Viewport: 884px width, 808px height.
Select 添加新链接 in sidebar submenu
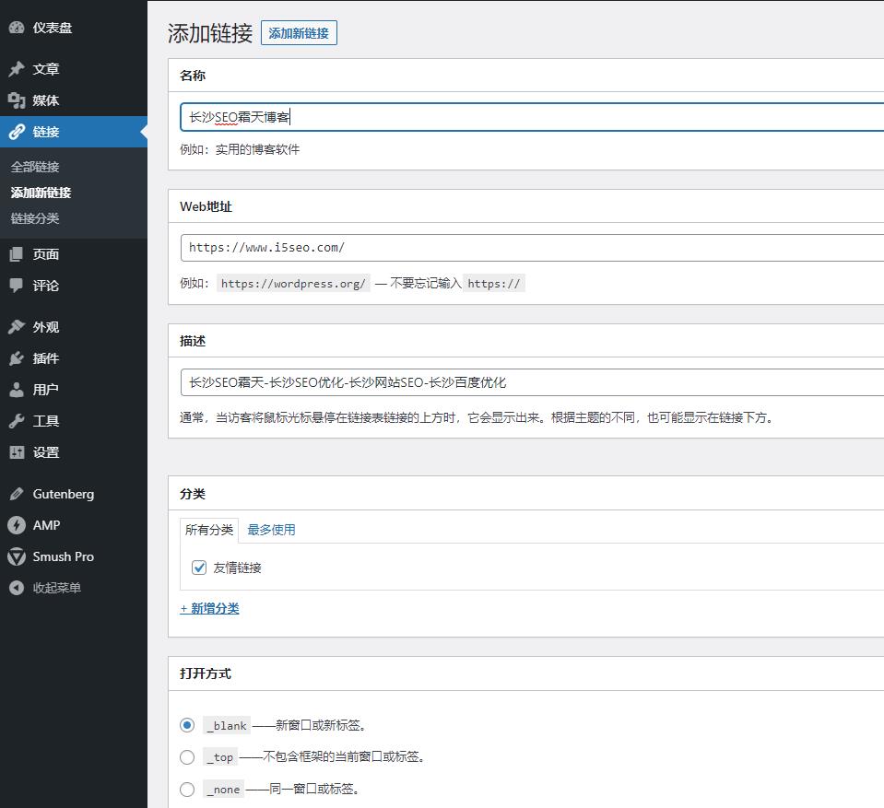[x=41, y=193]
